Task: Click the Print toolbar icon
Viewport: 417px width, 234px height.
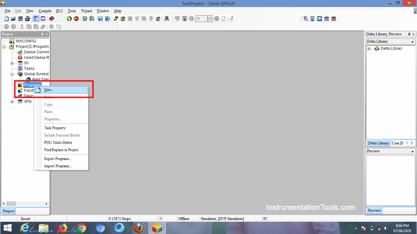Action: click(27, 19)
